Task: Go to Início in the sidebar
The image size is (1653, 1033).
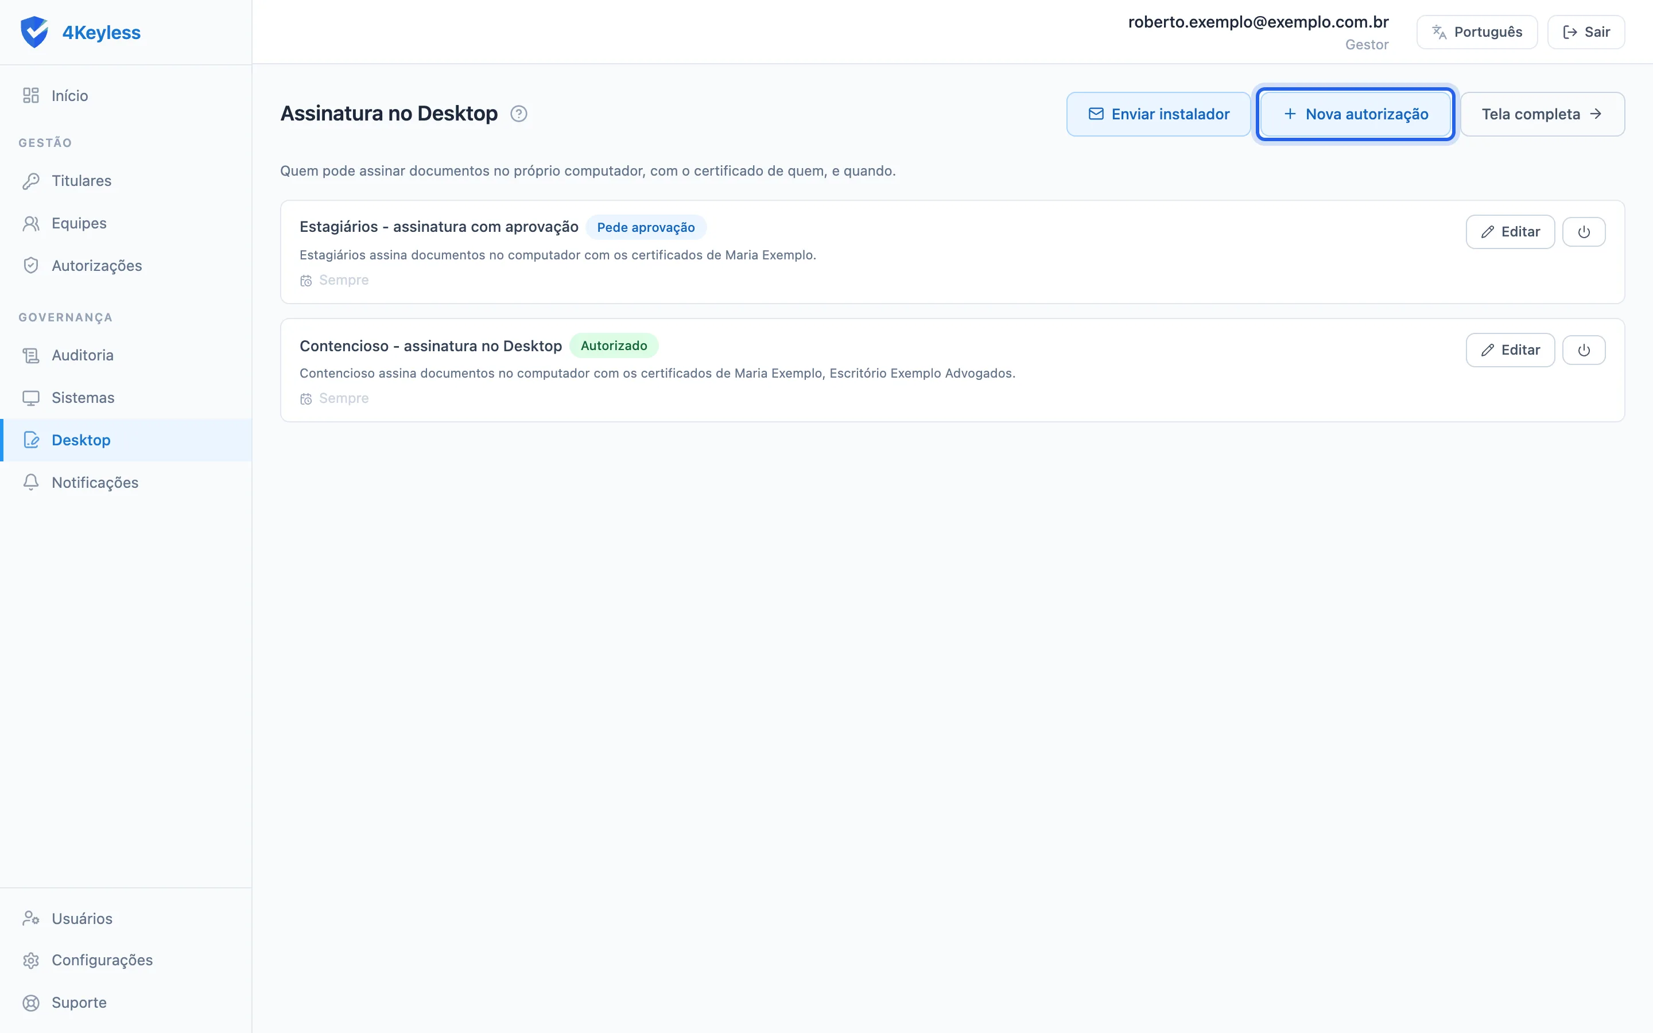Action: tap(126, 96)
